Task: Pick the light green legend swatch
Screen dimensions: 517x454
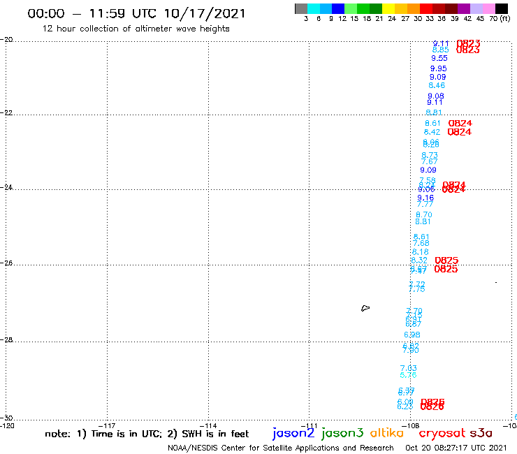Action: click(351, 8)
